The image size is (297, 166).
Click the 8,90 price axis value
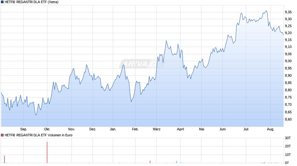288,75
